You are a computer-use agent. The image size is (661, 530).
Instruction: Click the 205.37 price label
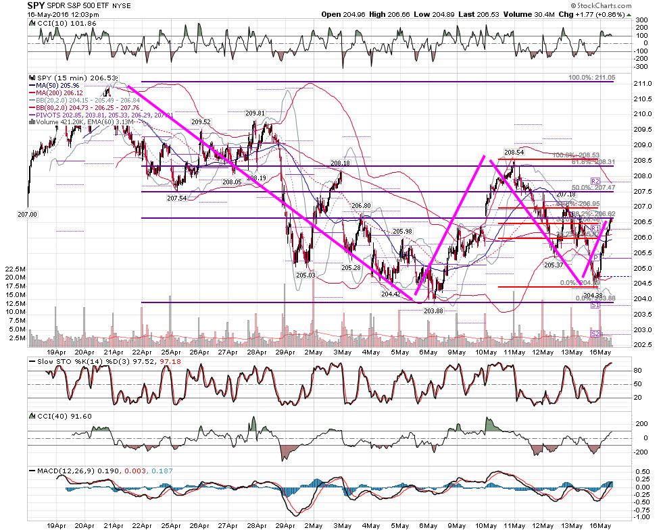(554, 265)
